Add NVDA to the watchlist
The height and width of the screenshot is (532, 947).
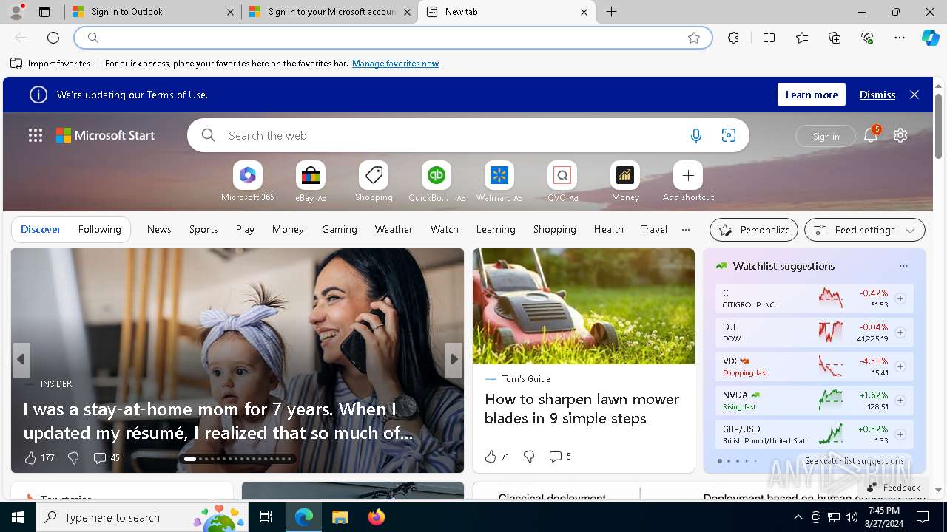pyautogui.click(x=900, y=400)
